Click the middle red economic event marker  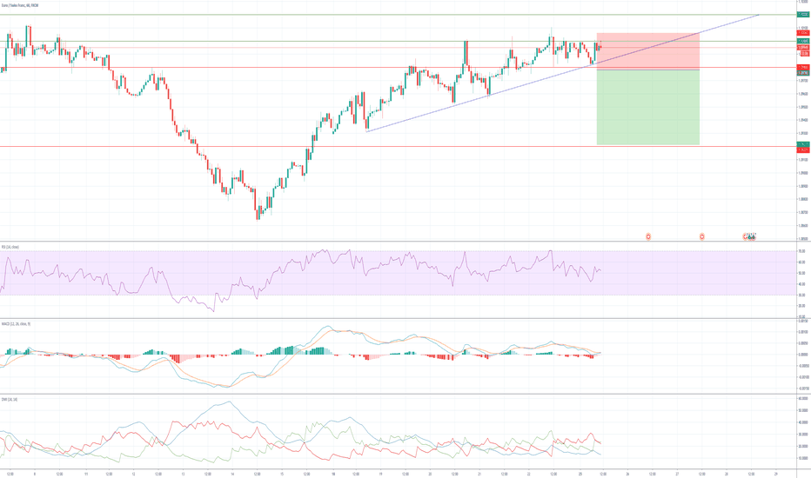coord(701,236)
